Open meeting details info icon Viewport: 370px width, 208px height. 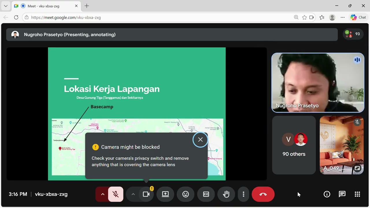pos(327,194)
